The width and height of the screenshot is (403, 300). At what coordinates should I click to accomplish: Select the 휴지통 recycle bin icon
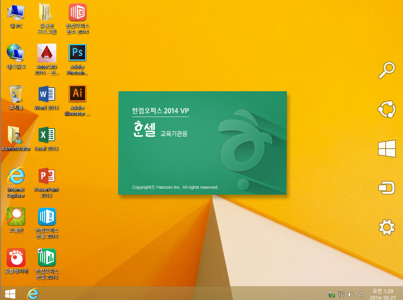click(x=16, y=98)
